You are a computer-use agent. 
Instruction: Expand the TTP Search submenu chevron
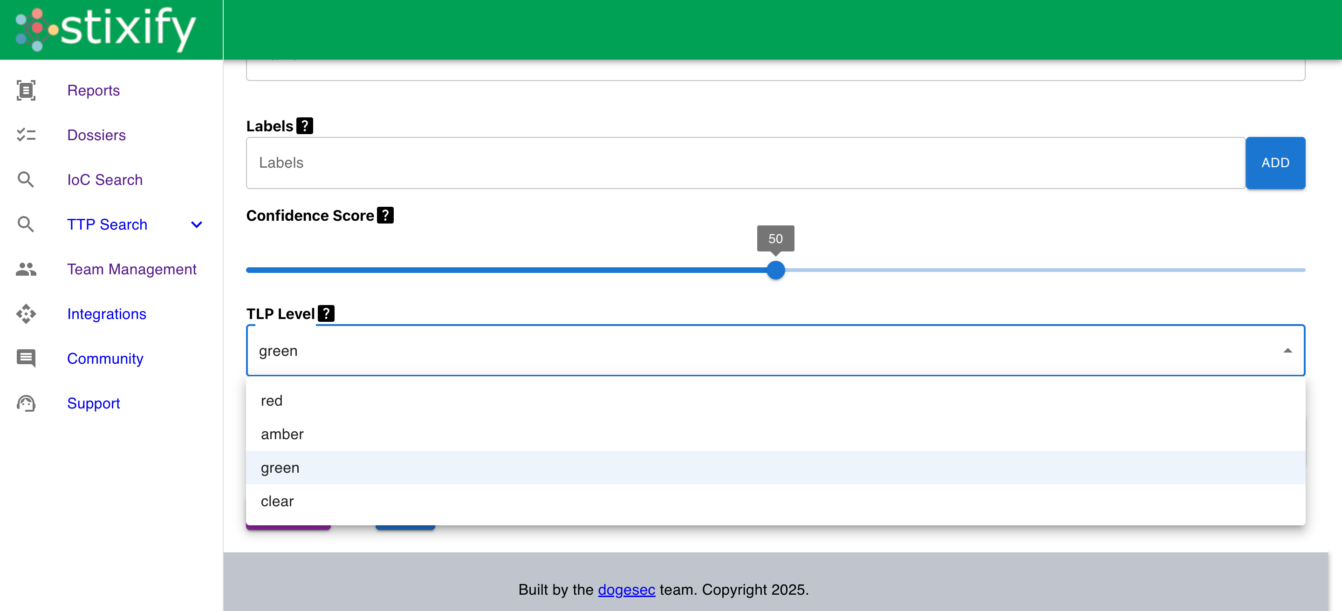point(196,224)
